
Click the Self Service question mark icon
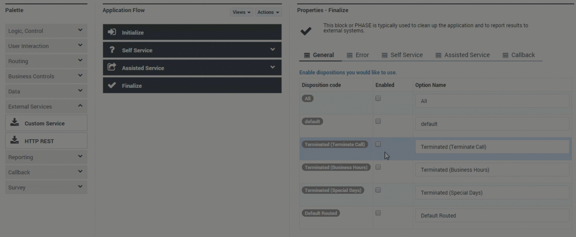pyautogui.click(x=112, y=50)
